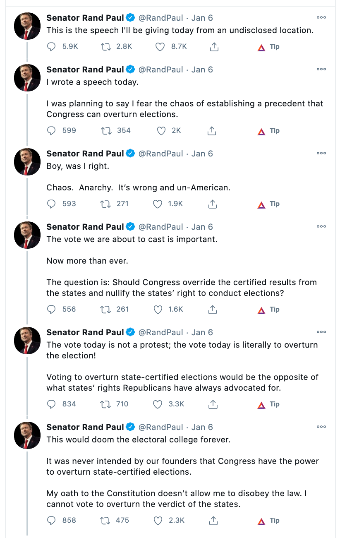This screenshot has height=538, width=340.
Task: Click the verified badge on the 'not a protest' tweet
Action: (x=130, y=332)
